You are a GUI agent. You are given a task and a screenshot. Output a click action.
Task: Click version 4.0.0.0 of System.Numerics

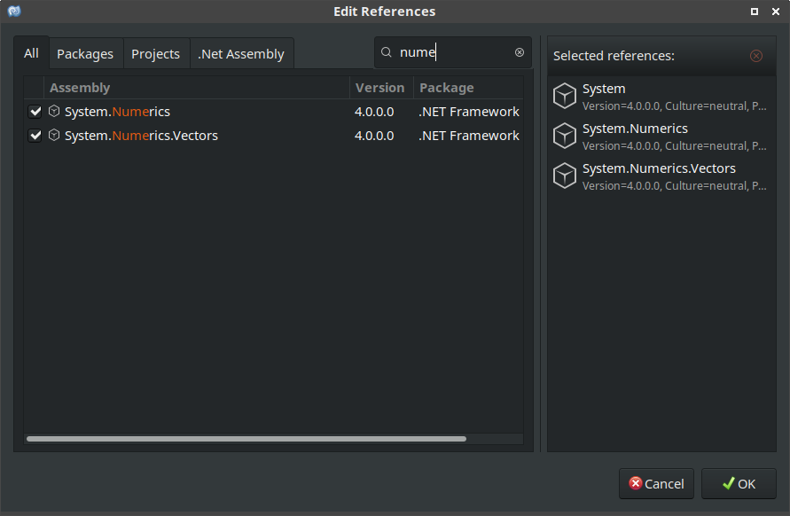coord(374,112)
